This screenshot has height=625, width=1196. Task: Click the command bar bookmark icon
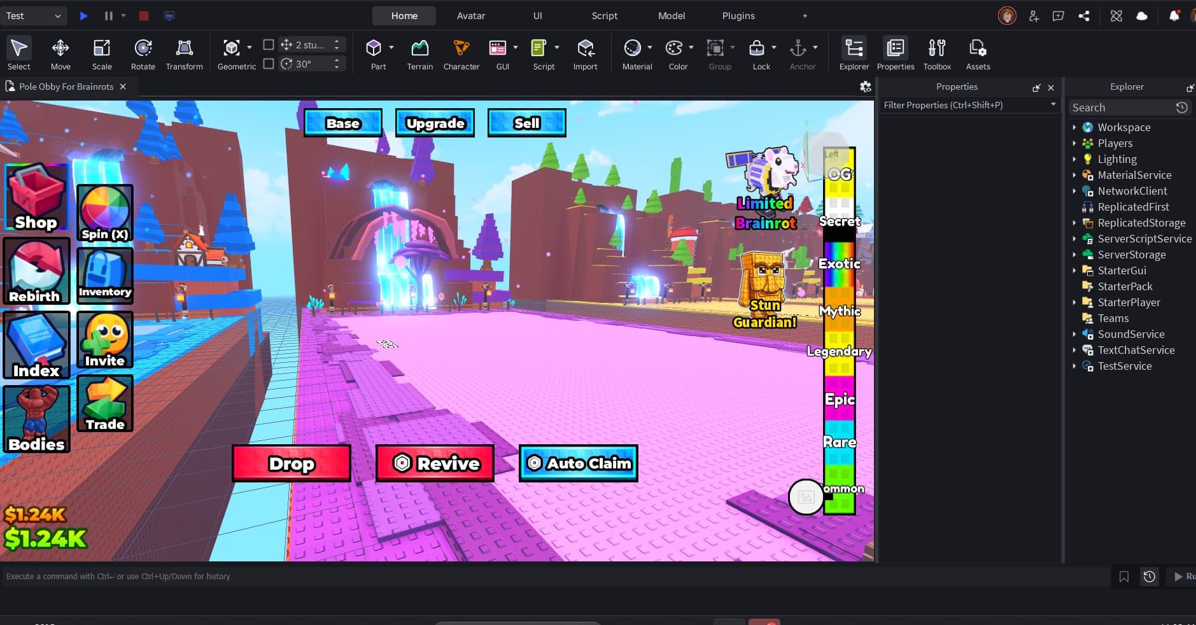coord(1124,577)
